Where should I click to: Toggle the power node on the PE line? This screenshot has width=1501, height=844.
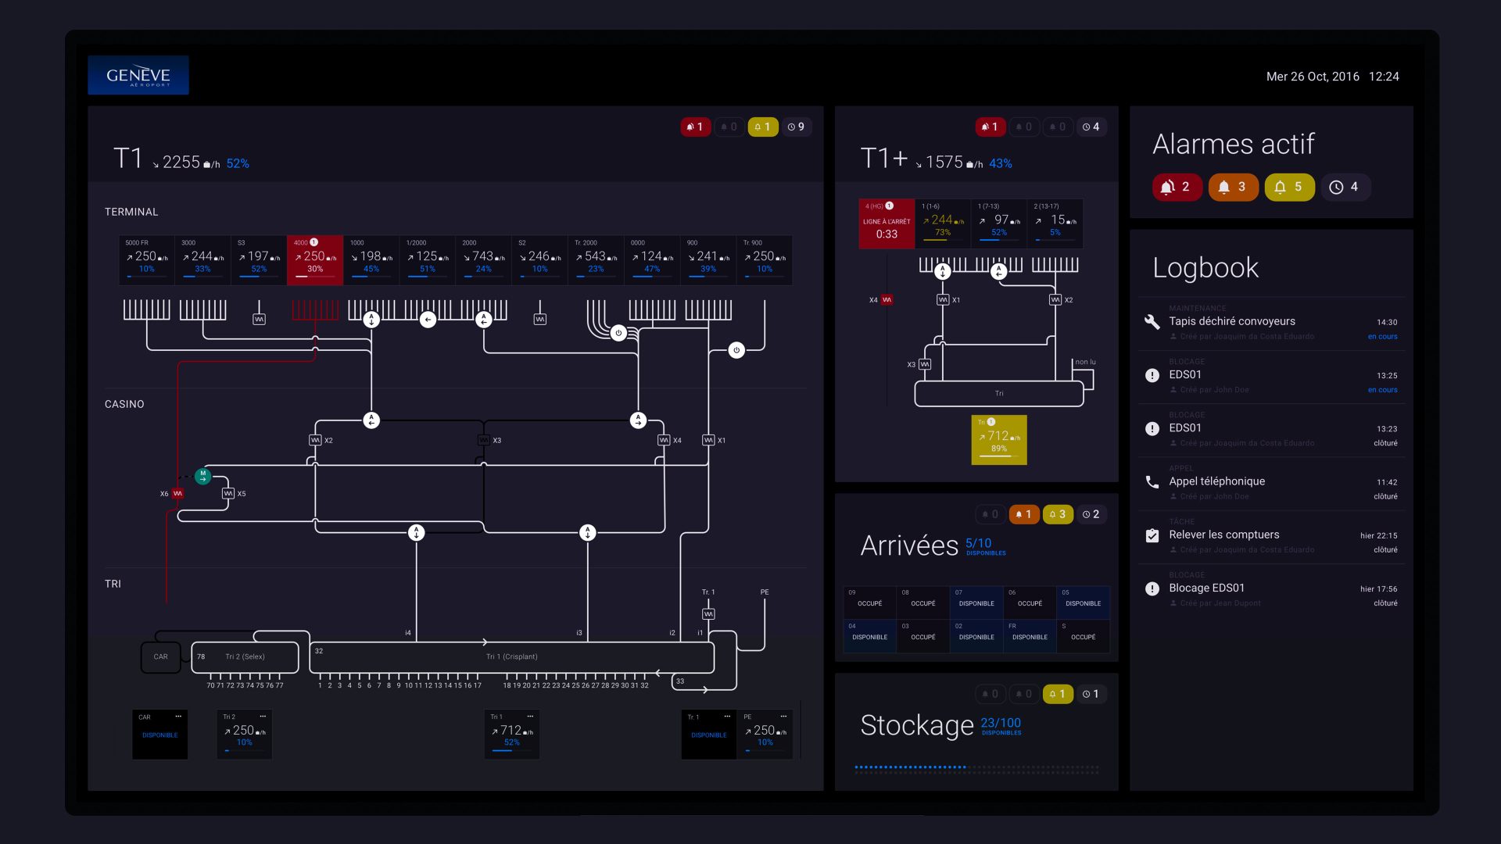pos(736,350)
